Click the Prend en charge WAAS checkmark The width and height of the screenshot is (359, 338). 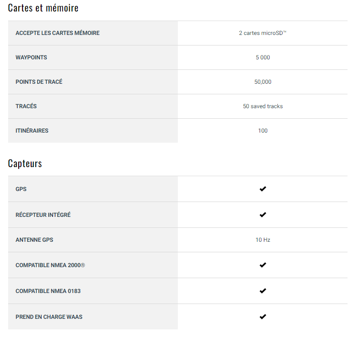coord(262,316)
